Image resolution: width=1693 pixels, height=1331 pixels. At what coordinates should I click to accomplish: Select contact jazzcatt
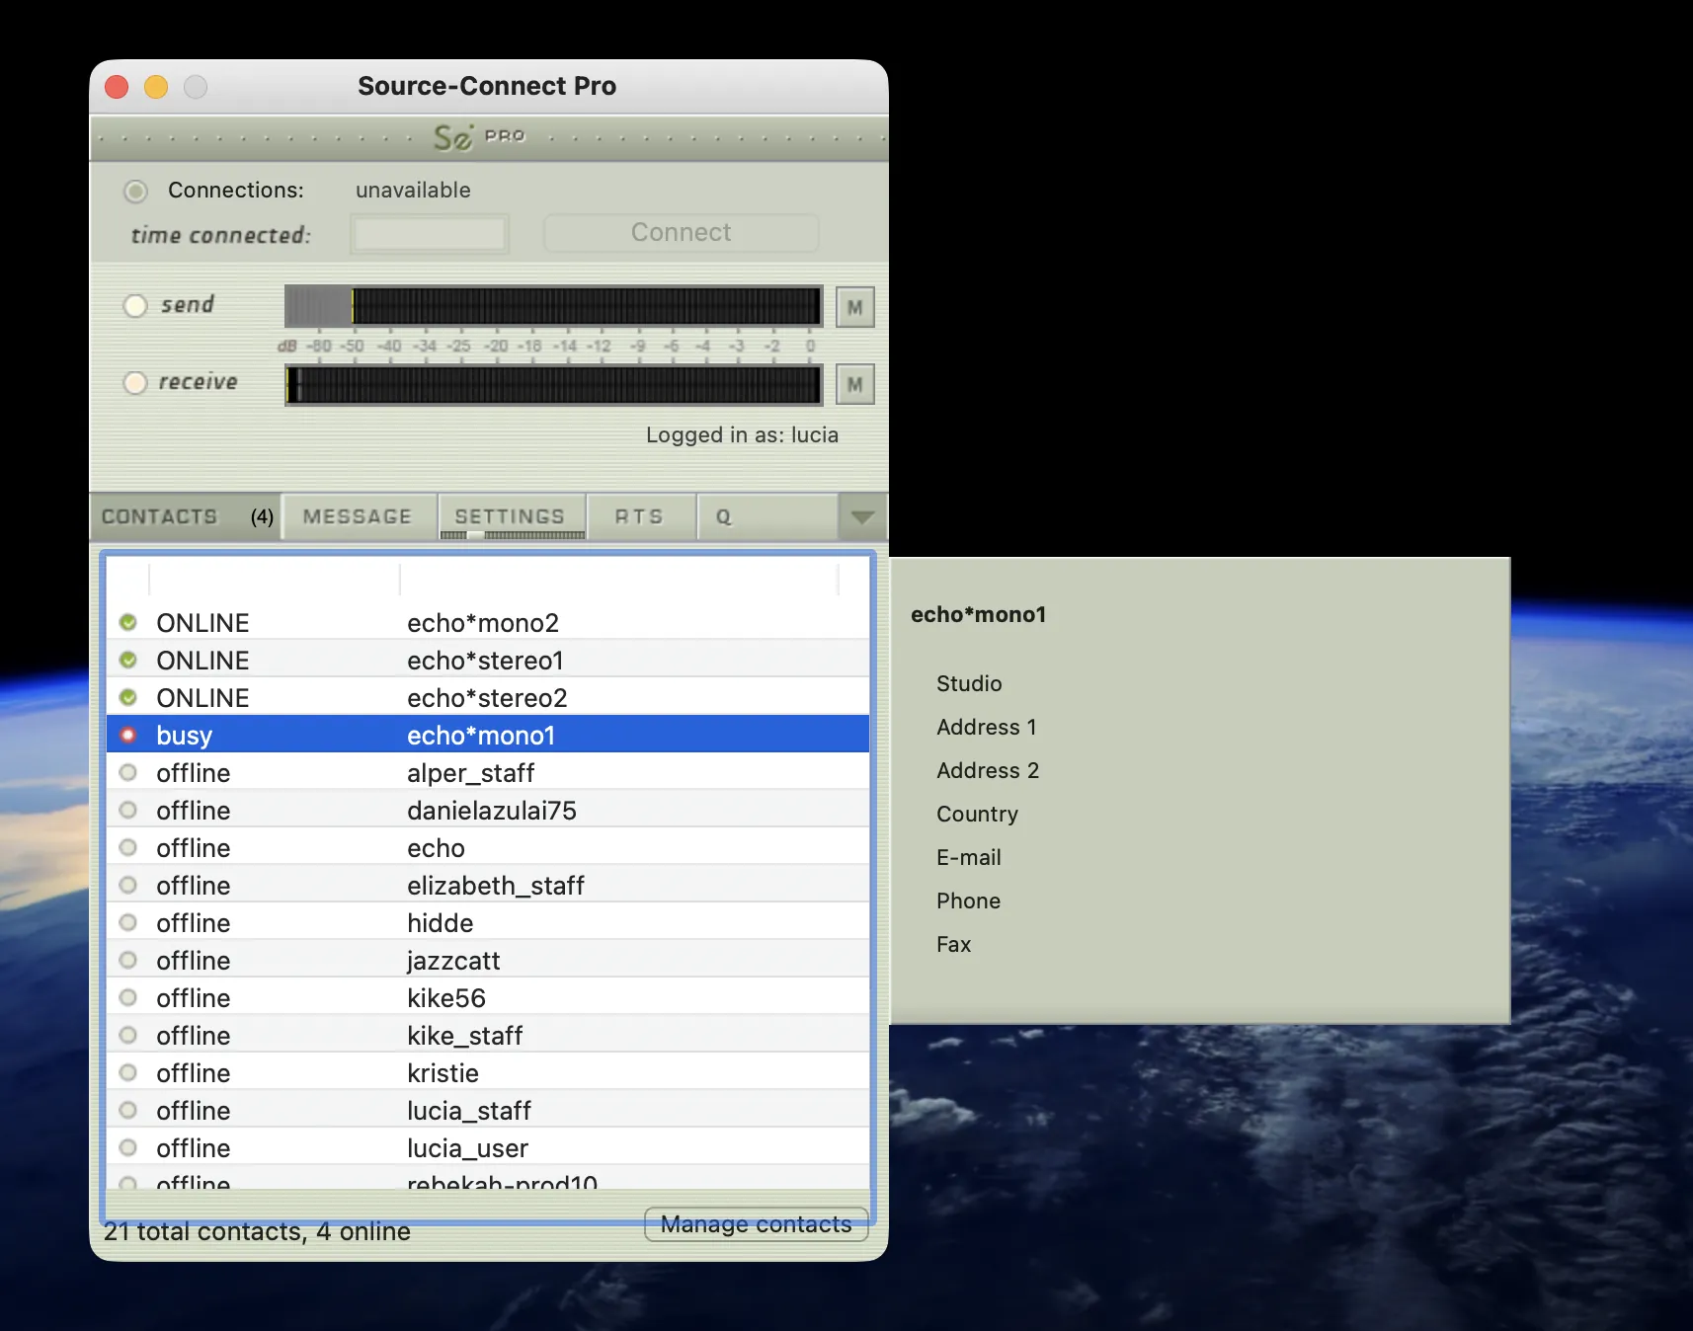[x=488, y=960]
